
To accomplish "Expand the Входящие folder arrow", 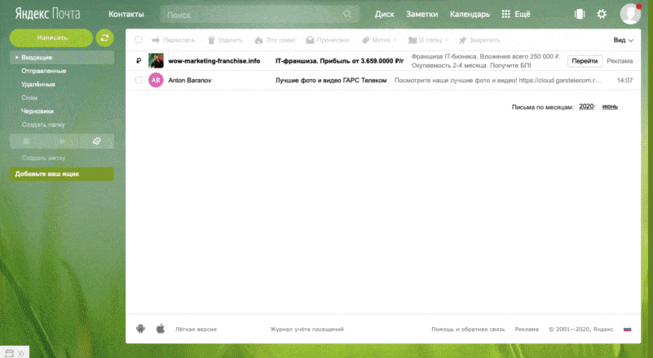I will tap(17, 58).
